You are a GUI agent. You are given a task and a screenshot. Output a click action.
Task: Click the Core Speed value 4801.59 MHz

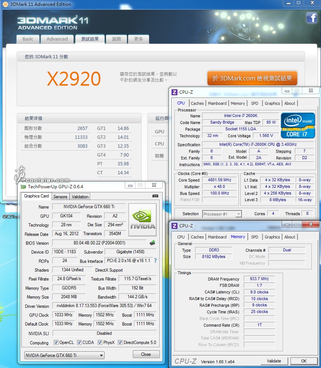(x=219, y=180)
